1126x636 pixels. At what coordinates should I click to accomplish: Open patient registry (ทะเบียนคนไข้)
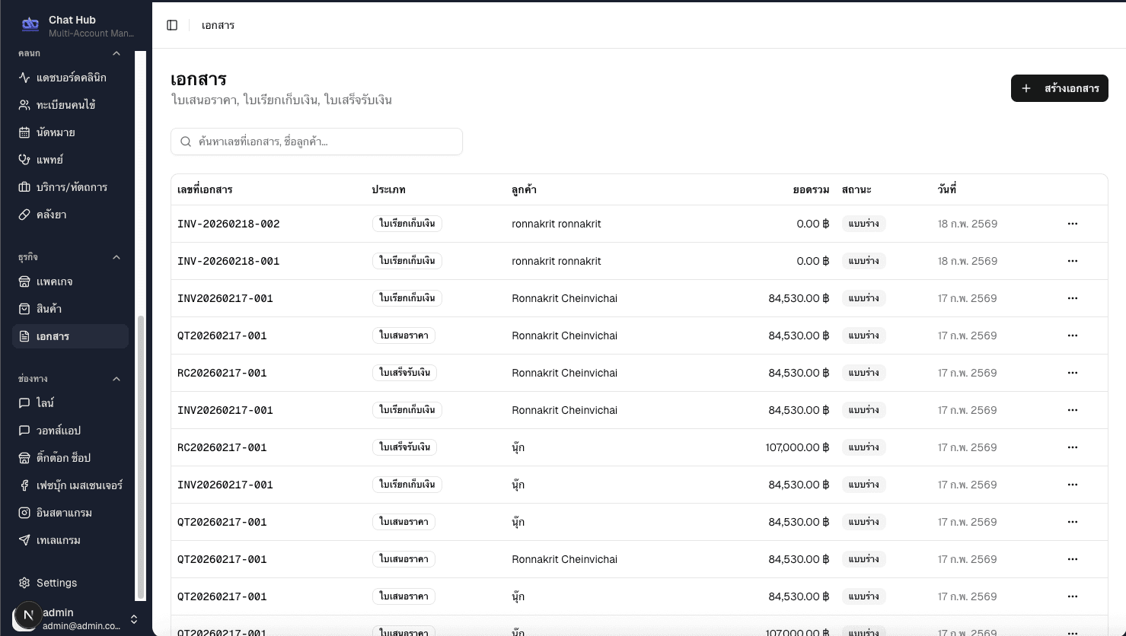(x=65, y=105)
